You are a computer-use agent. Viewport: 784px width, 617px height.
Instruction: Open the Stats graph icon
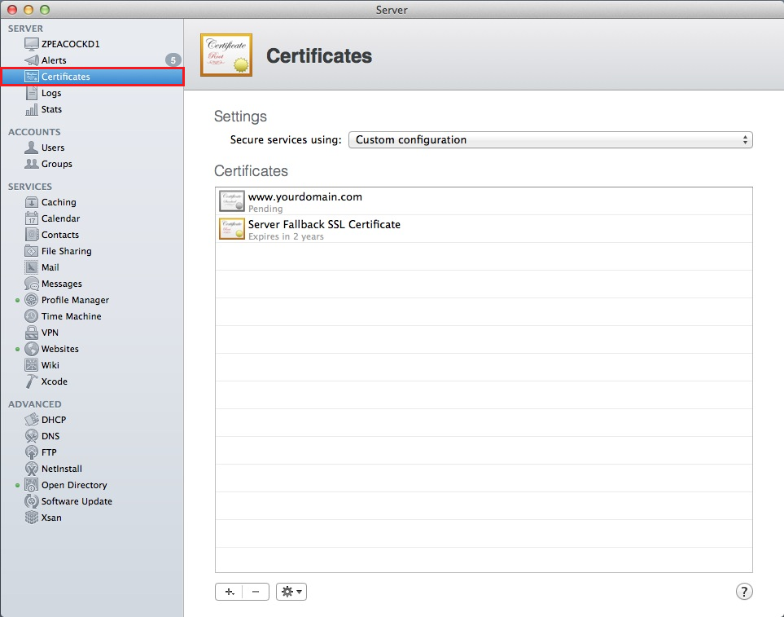point(32,109)
